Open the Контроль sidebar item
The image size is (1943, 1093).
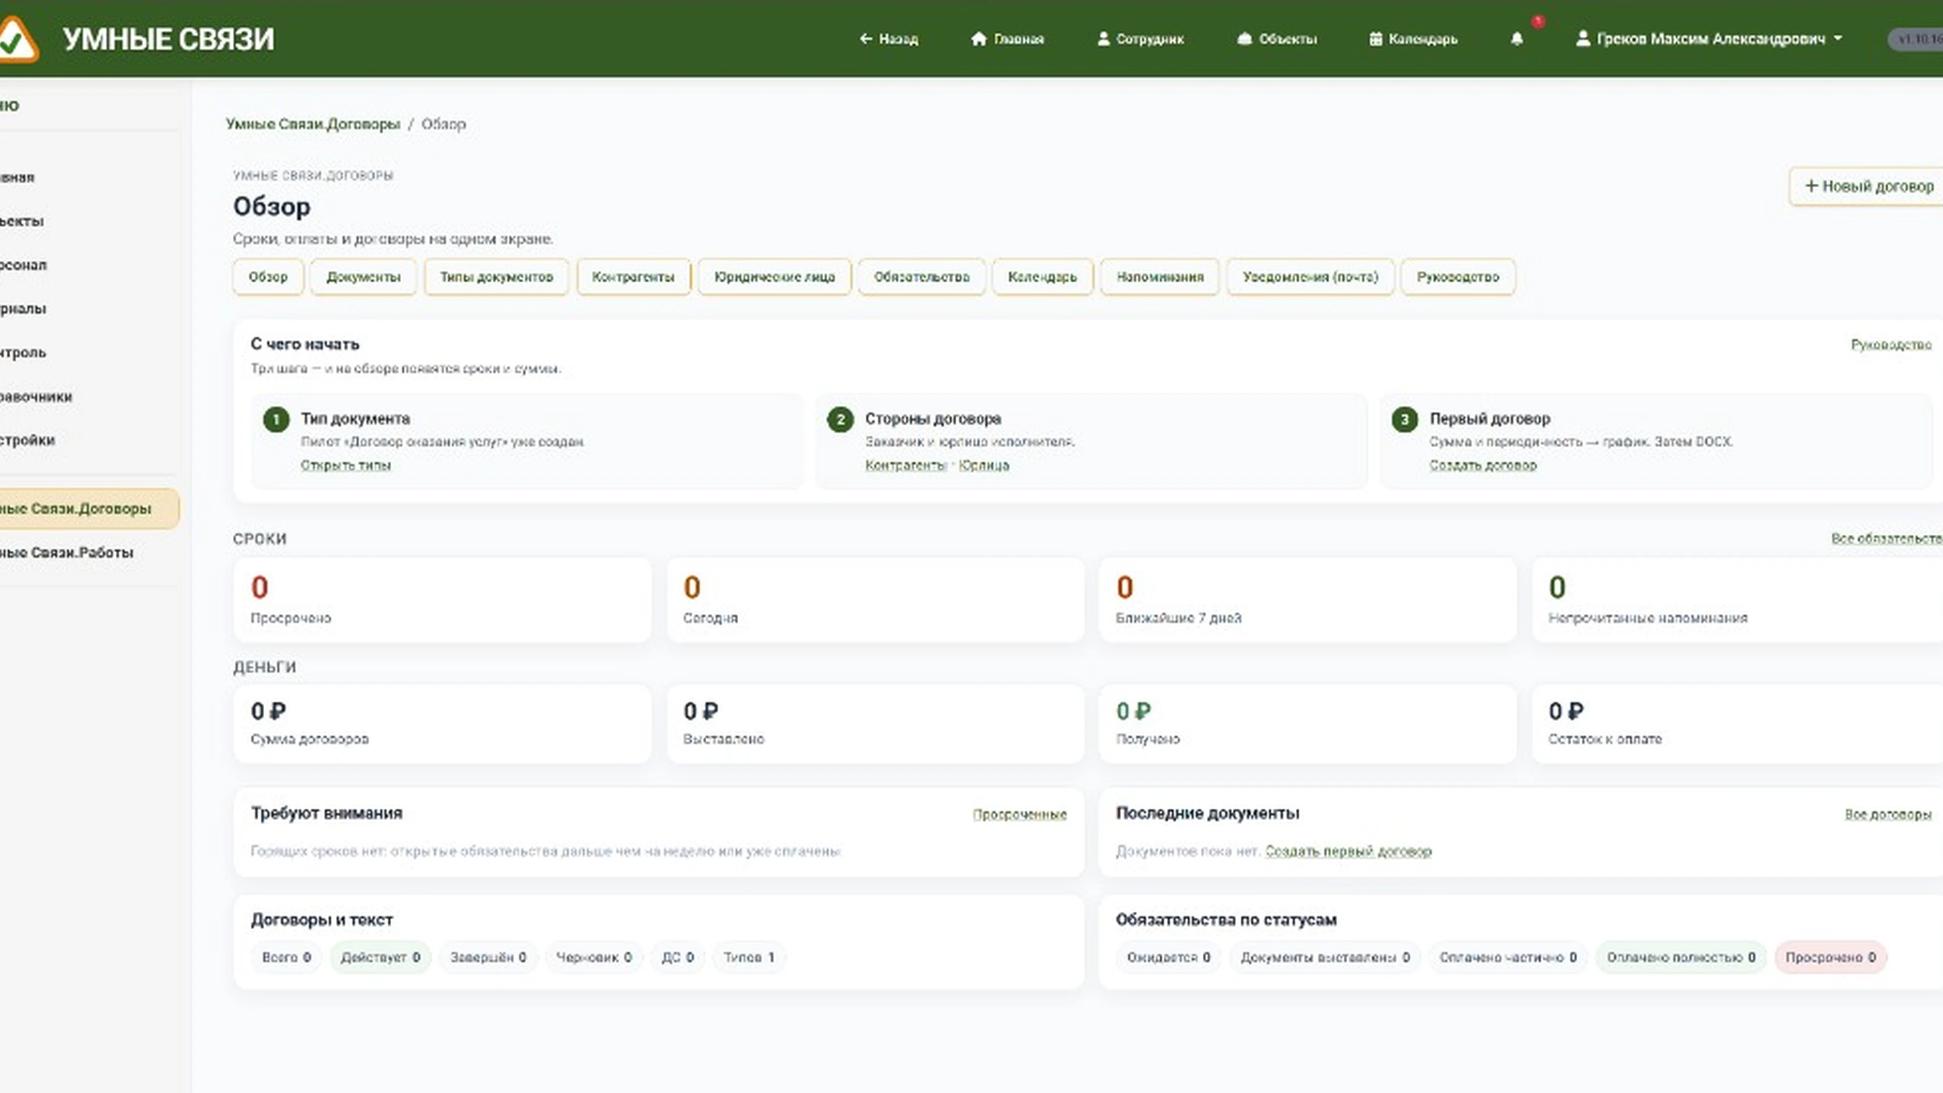coord(89,353)
